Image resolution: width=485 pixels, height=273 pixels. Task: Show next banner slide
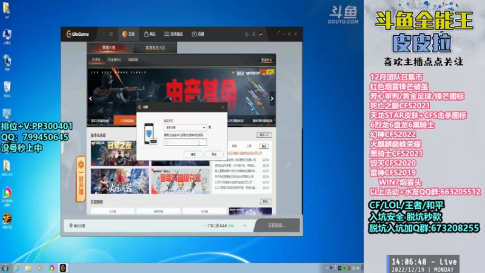coord(272,99)
